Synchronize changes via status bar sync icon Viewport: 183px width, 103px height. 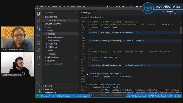coord(53,96)
